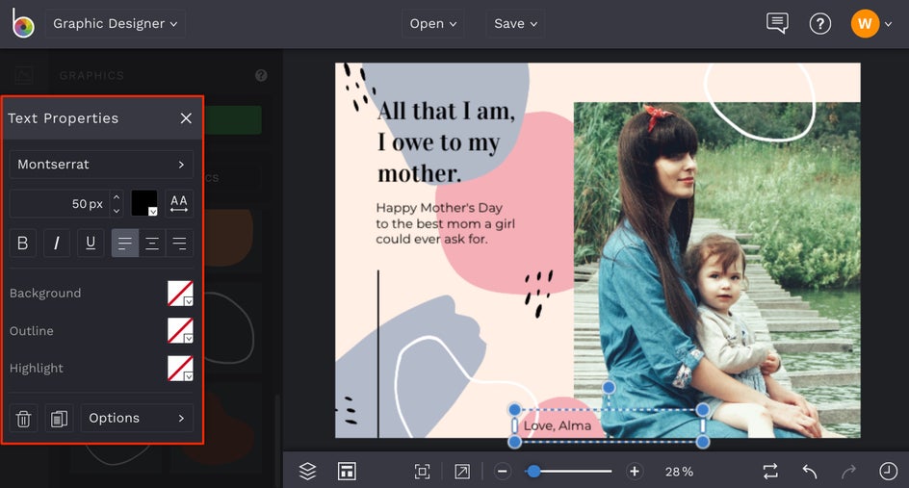Zoom out with the minus button
The width and height of the screenshot is (909, 488).
pyautogui.click(x=503, y=472)
